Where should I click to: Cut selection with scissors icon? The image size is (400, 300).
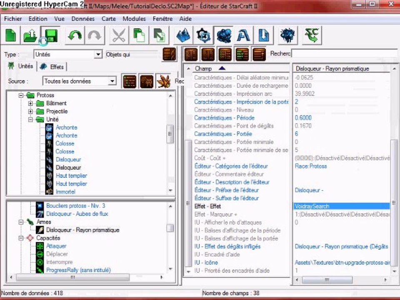(119, 35)
